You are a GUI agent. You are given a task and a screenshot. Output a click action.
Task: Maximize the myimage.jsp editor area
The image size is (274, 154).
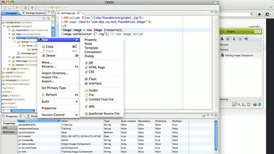click(x=216, y=12)
